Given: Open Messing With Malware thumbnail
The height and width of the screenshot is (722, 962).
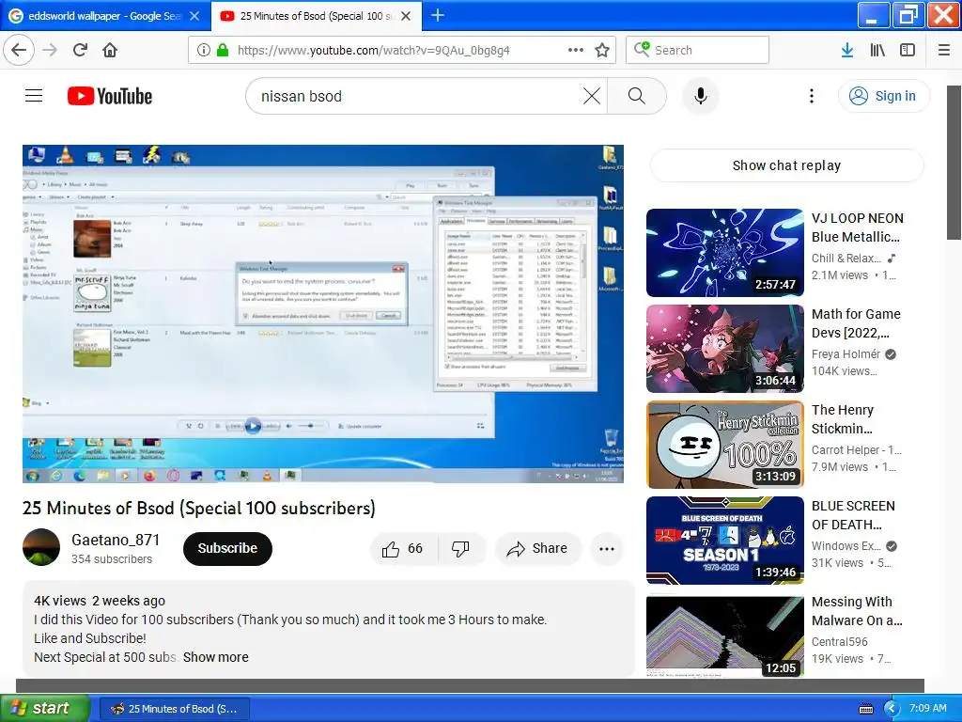Looking at the screenshot, I should (x=724, y=636).
